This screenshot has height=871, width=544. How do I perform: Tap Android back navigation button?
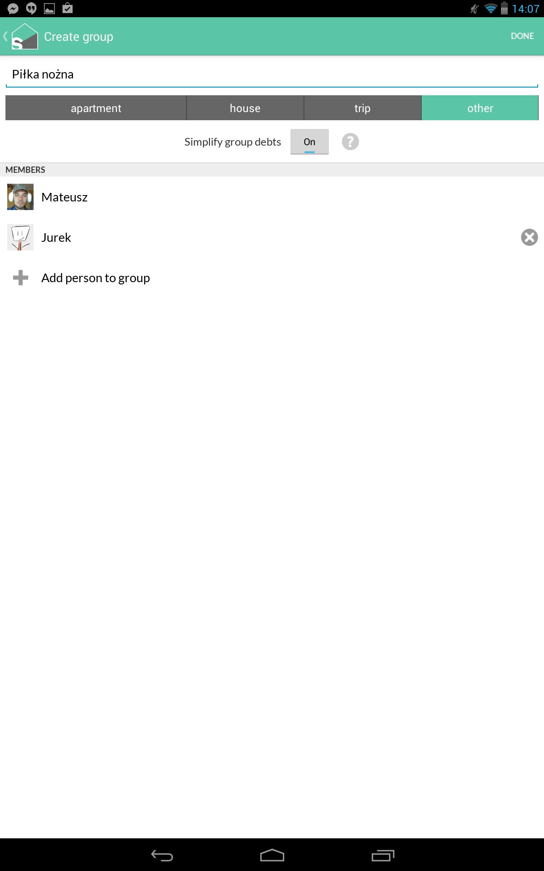pos(162,856)
